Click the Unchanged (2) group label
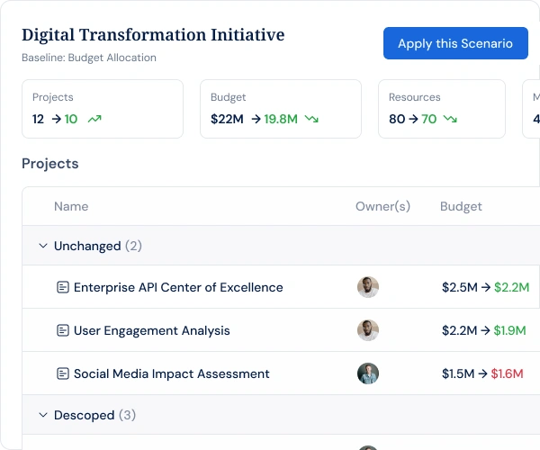 98,246
